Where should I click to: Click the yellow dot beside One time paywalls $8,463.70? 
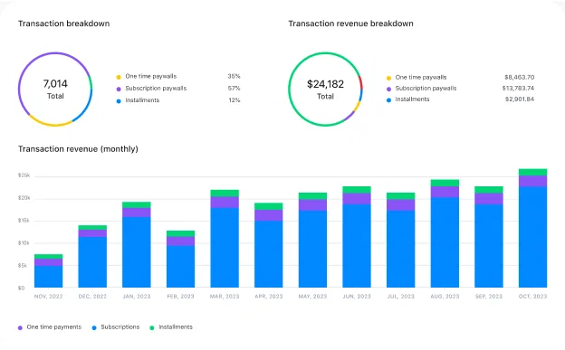[388, 78]
